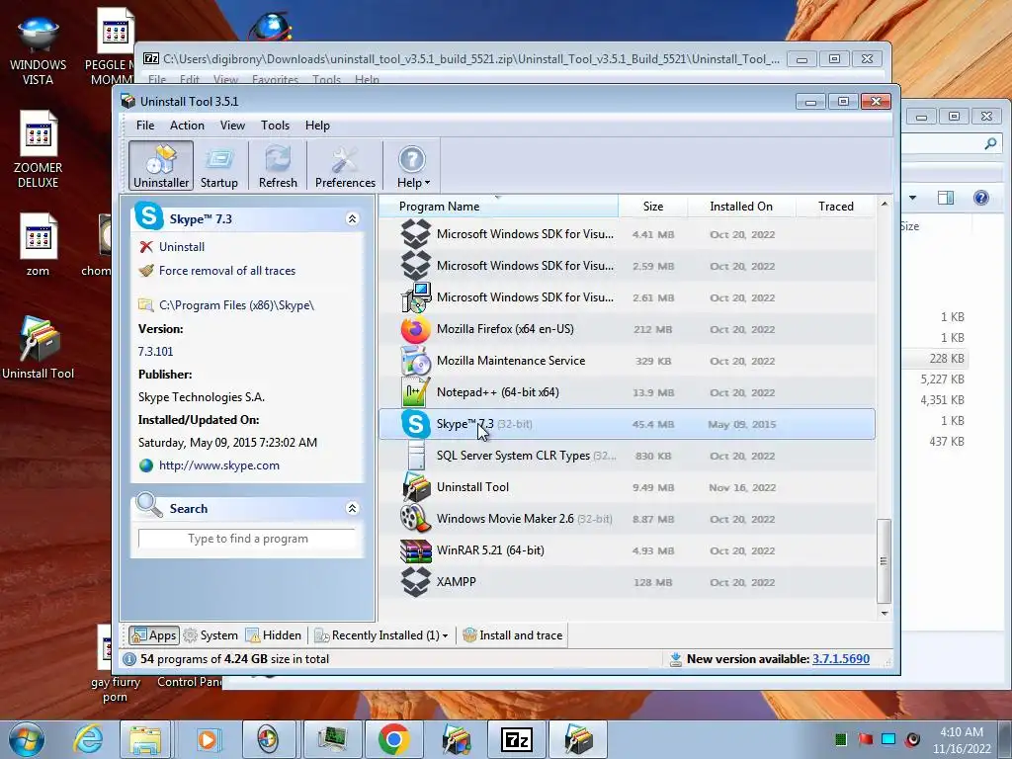Click the program list scroll down arrow

click(885, 613)
